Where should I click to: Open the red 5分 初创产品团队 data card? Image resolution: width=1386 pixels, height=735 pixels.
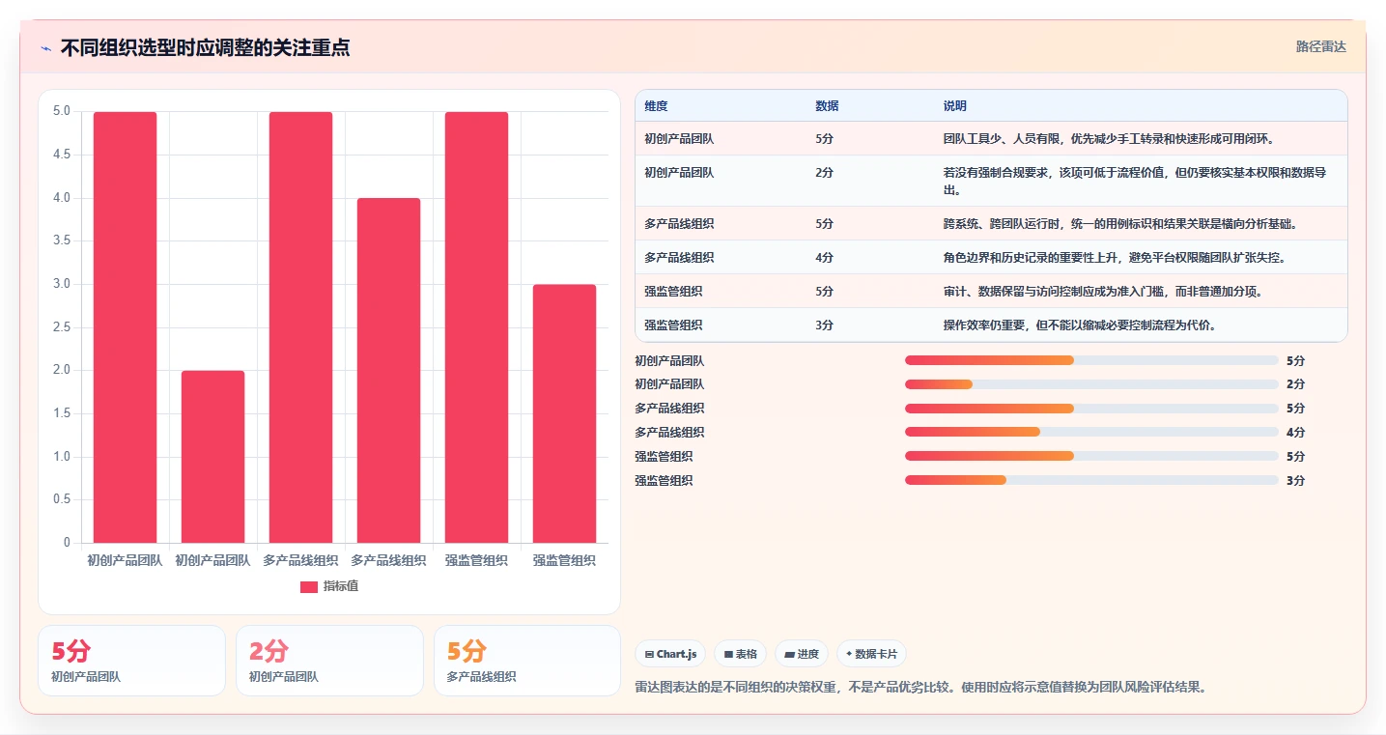tap(131, 661)
